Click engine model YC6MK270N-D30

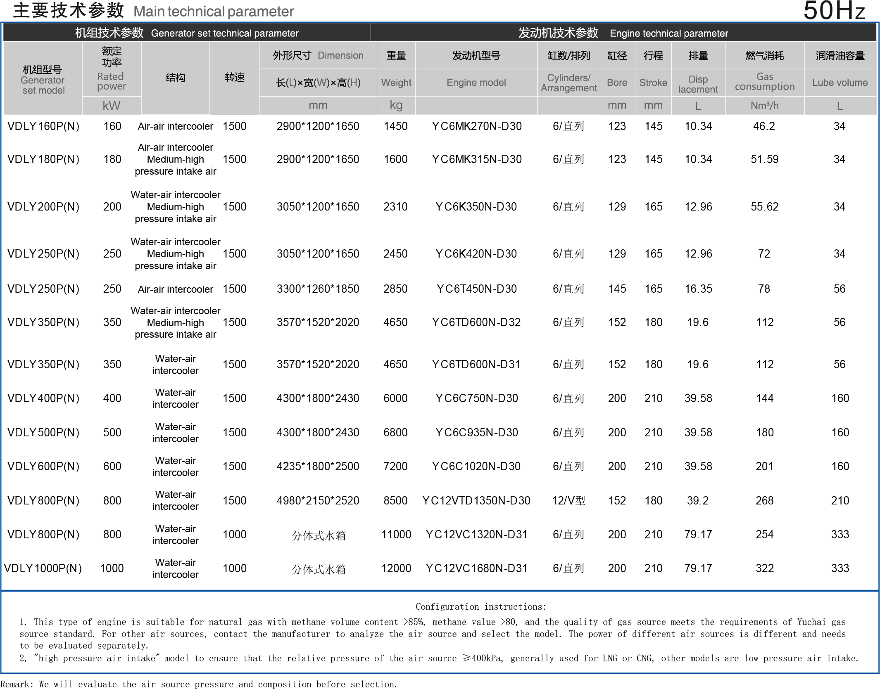point(476,126)
